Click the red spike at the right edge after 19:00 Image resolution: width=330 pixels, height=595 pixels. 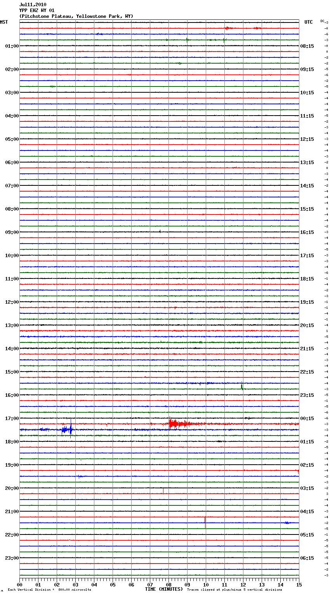pos(298,471)
